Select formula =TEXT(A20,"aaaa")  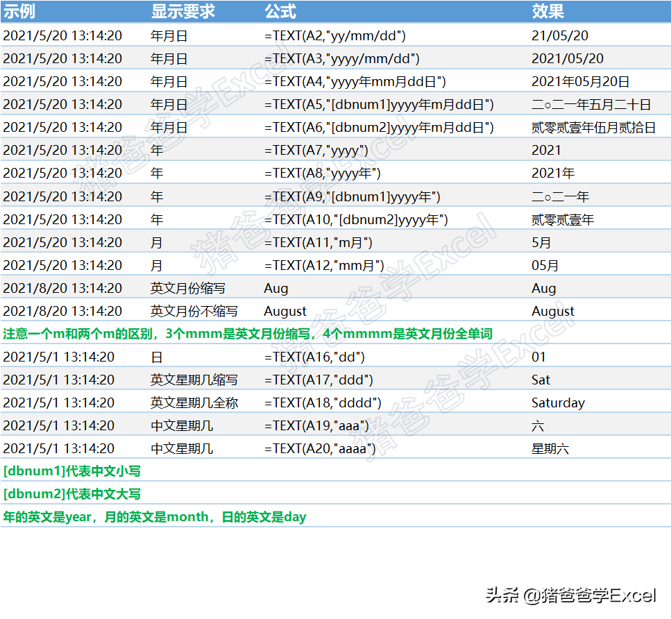[x=320, y=448]
